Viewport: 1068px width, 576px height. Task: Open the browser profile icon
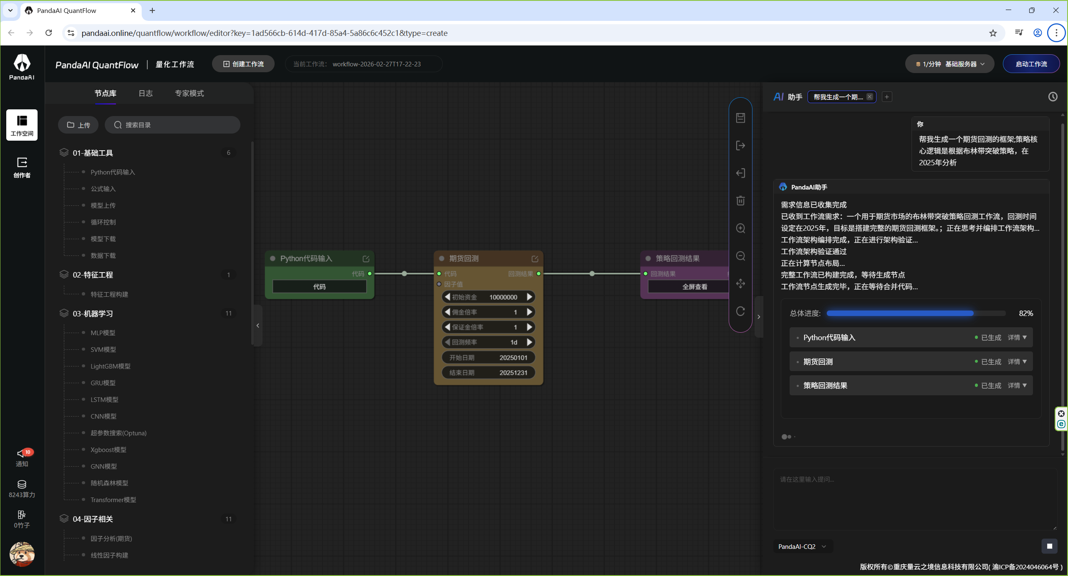click(1038, 33)
